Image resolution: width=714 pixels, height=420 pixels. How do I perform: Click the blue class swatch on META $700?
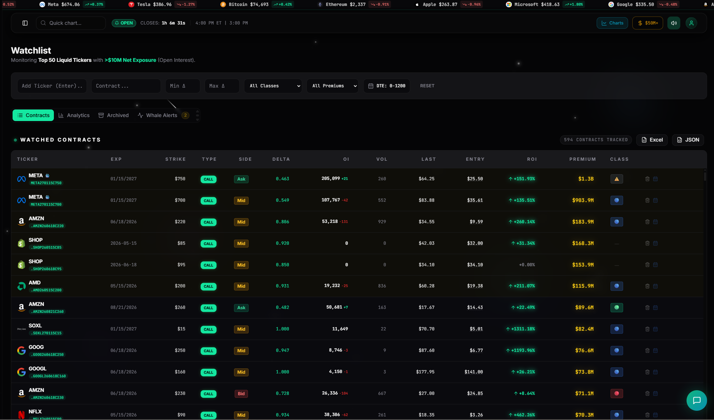(616, 200)
